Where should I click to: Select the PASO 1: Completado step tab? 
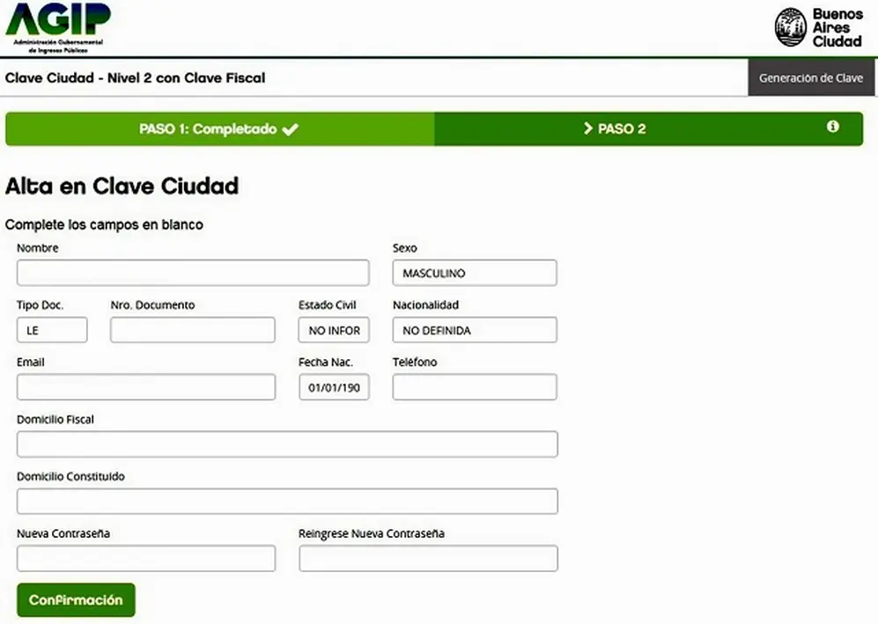coord(220,129)
